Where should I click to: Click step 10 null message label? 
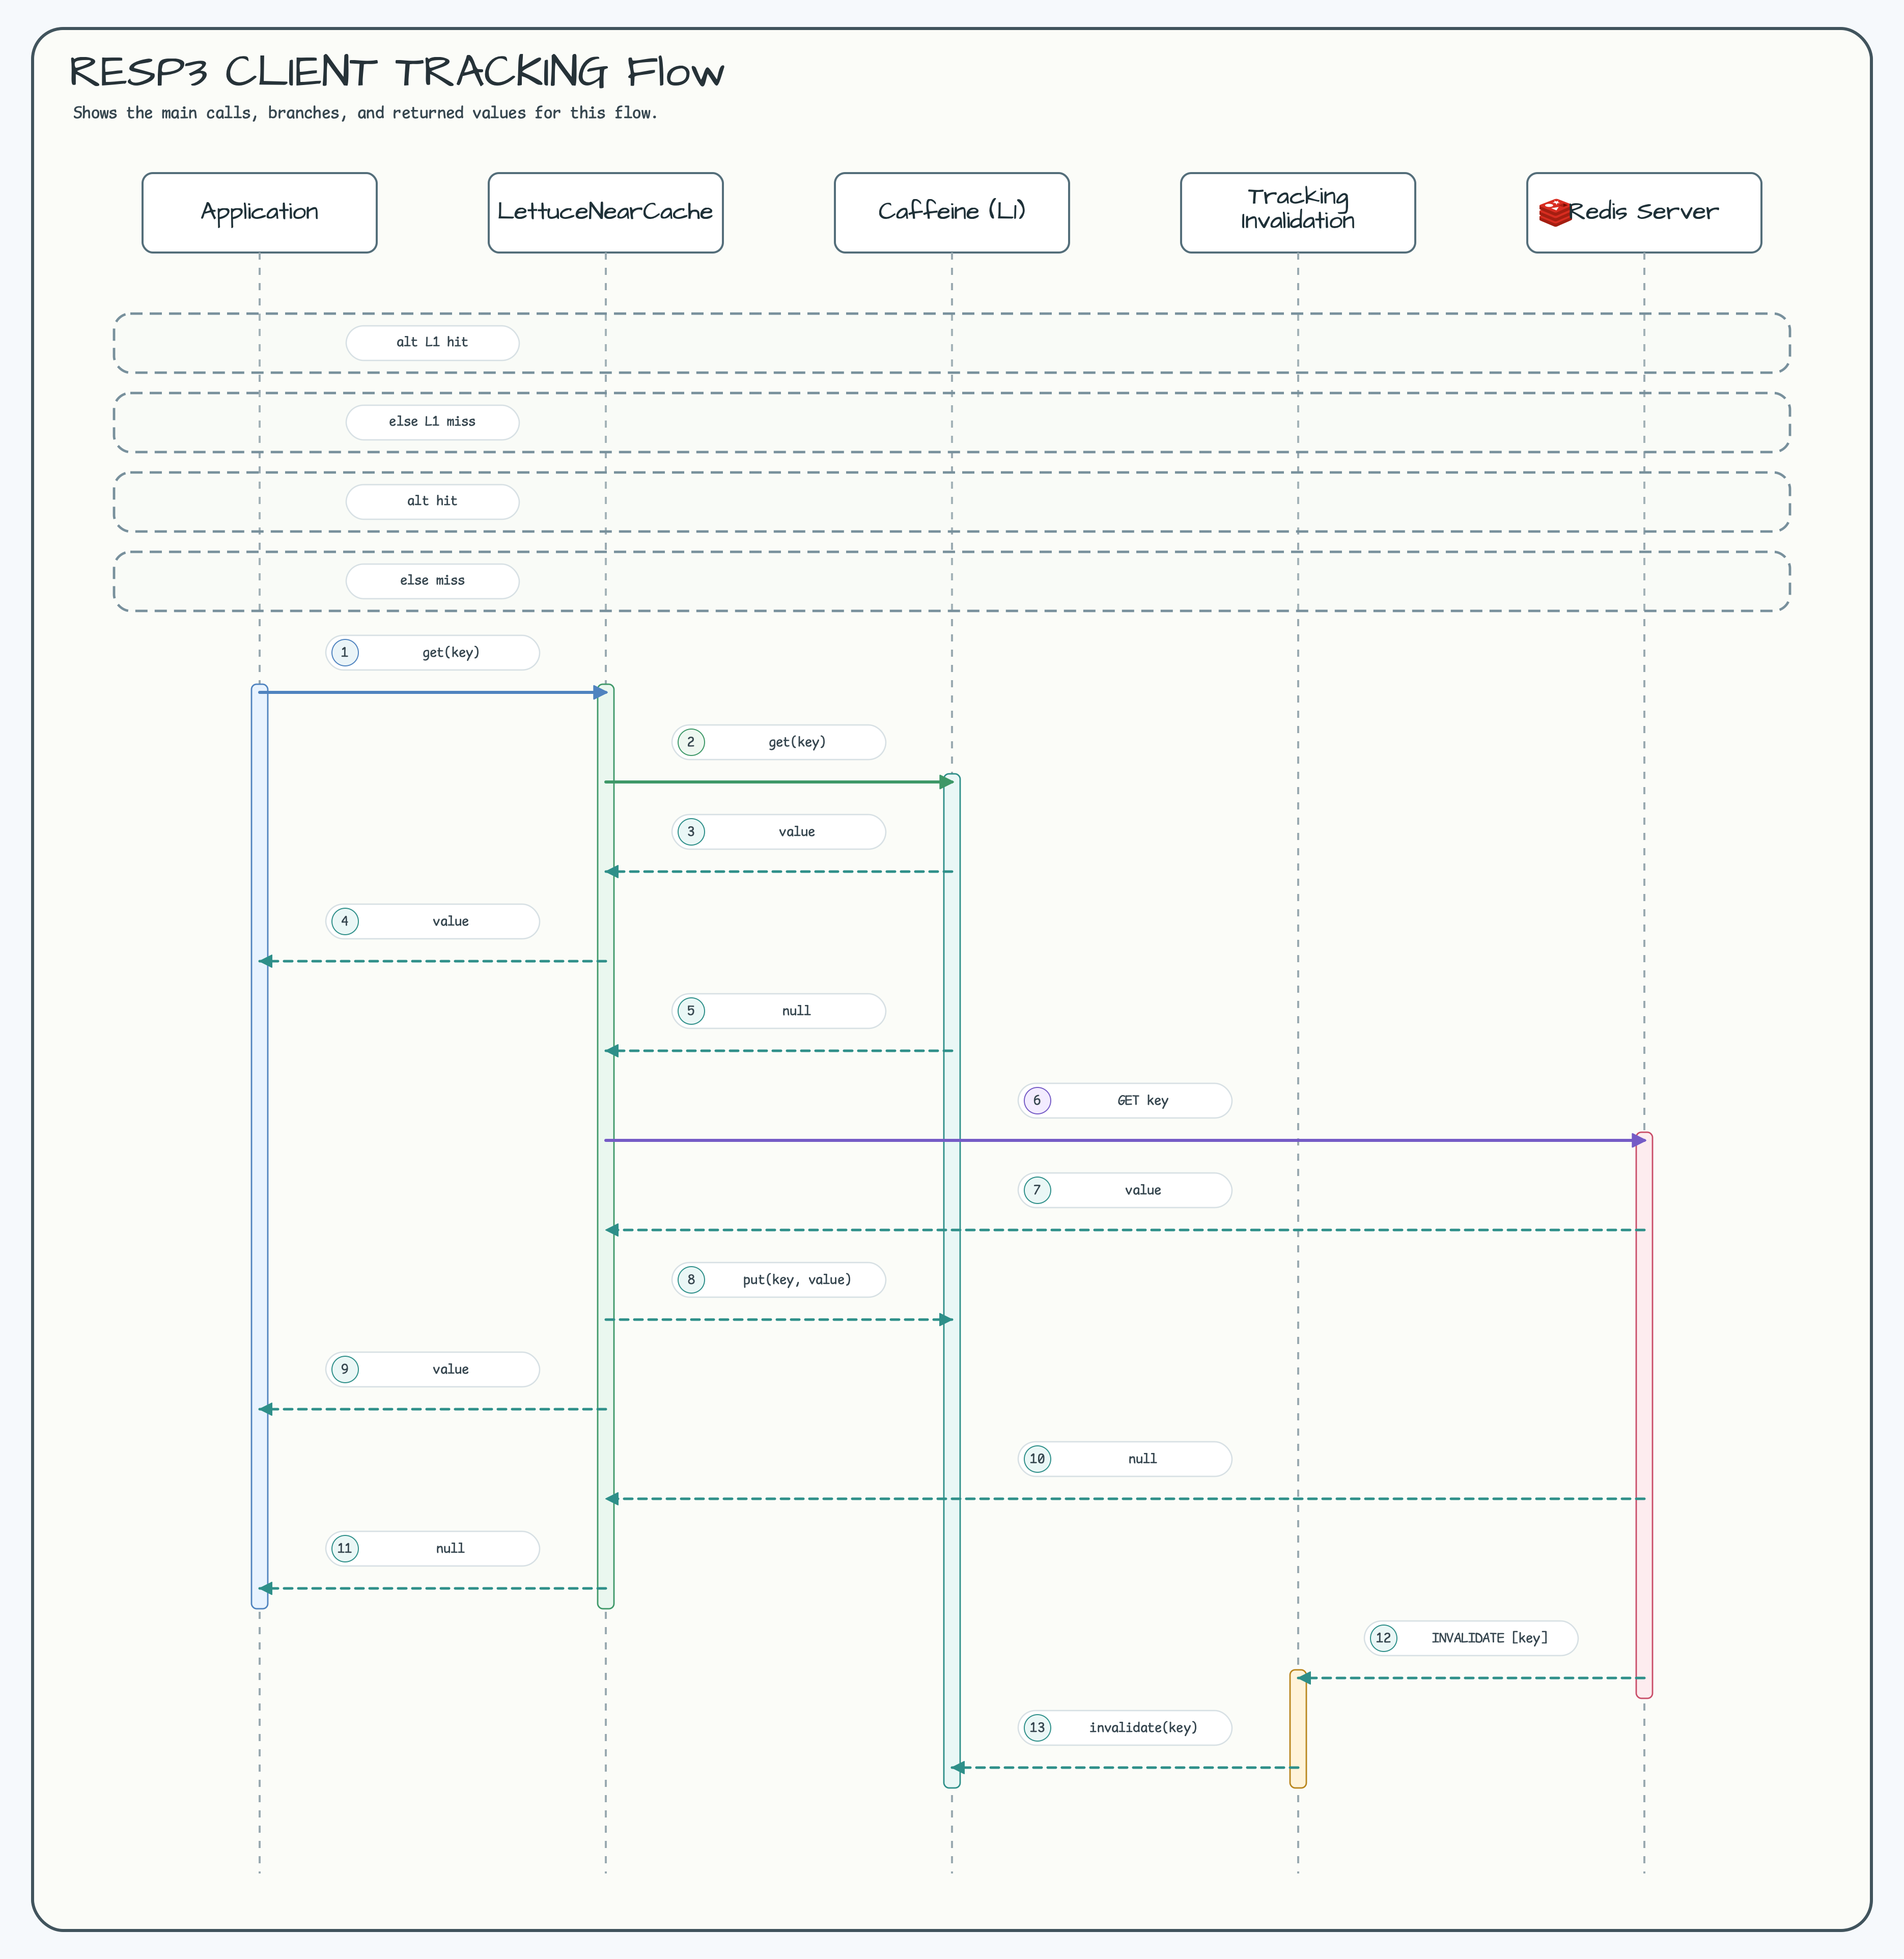coord(1124,1459)
